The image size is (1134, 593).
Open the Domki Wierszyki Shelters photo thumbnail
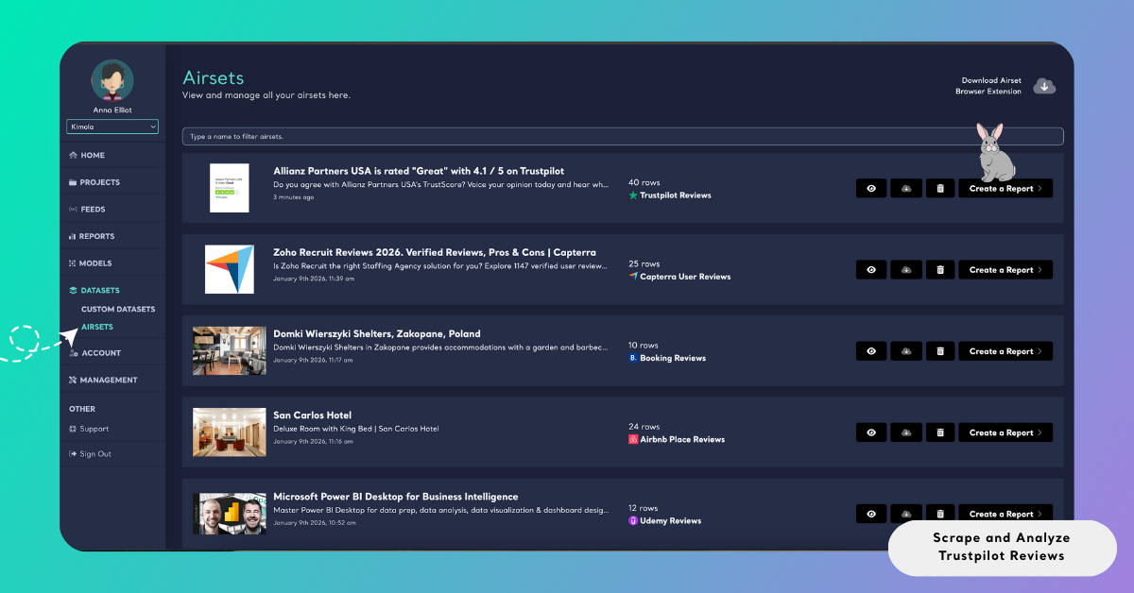(x=230, y=350)
